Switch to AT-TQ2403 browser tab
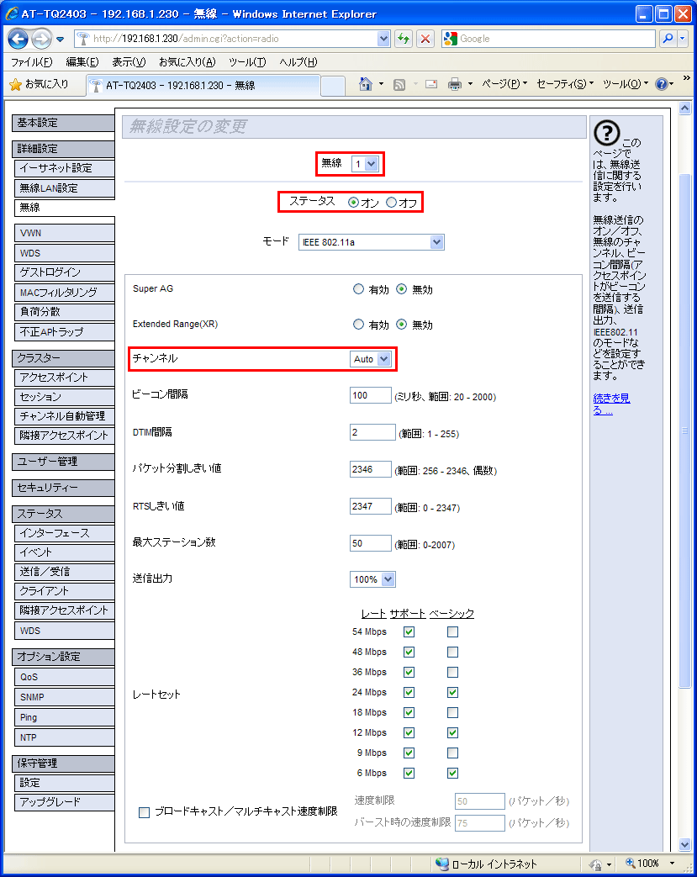This screenshot has width=697, height=877. pyautogui.click(x=203, y=85)
